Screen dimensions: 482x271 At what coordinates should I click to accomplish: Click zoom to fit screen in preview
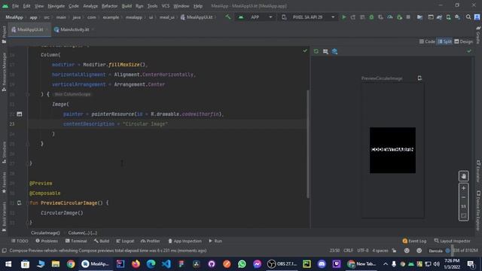(x=464, y=216)
